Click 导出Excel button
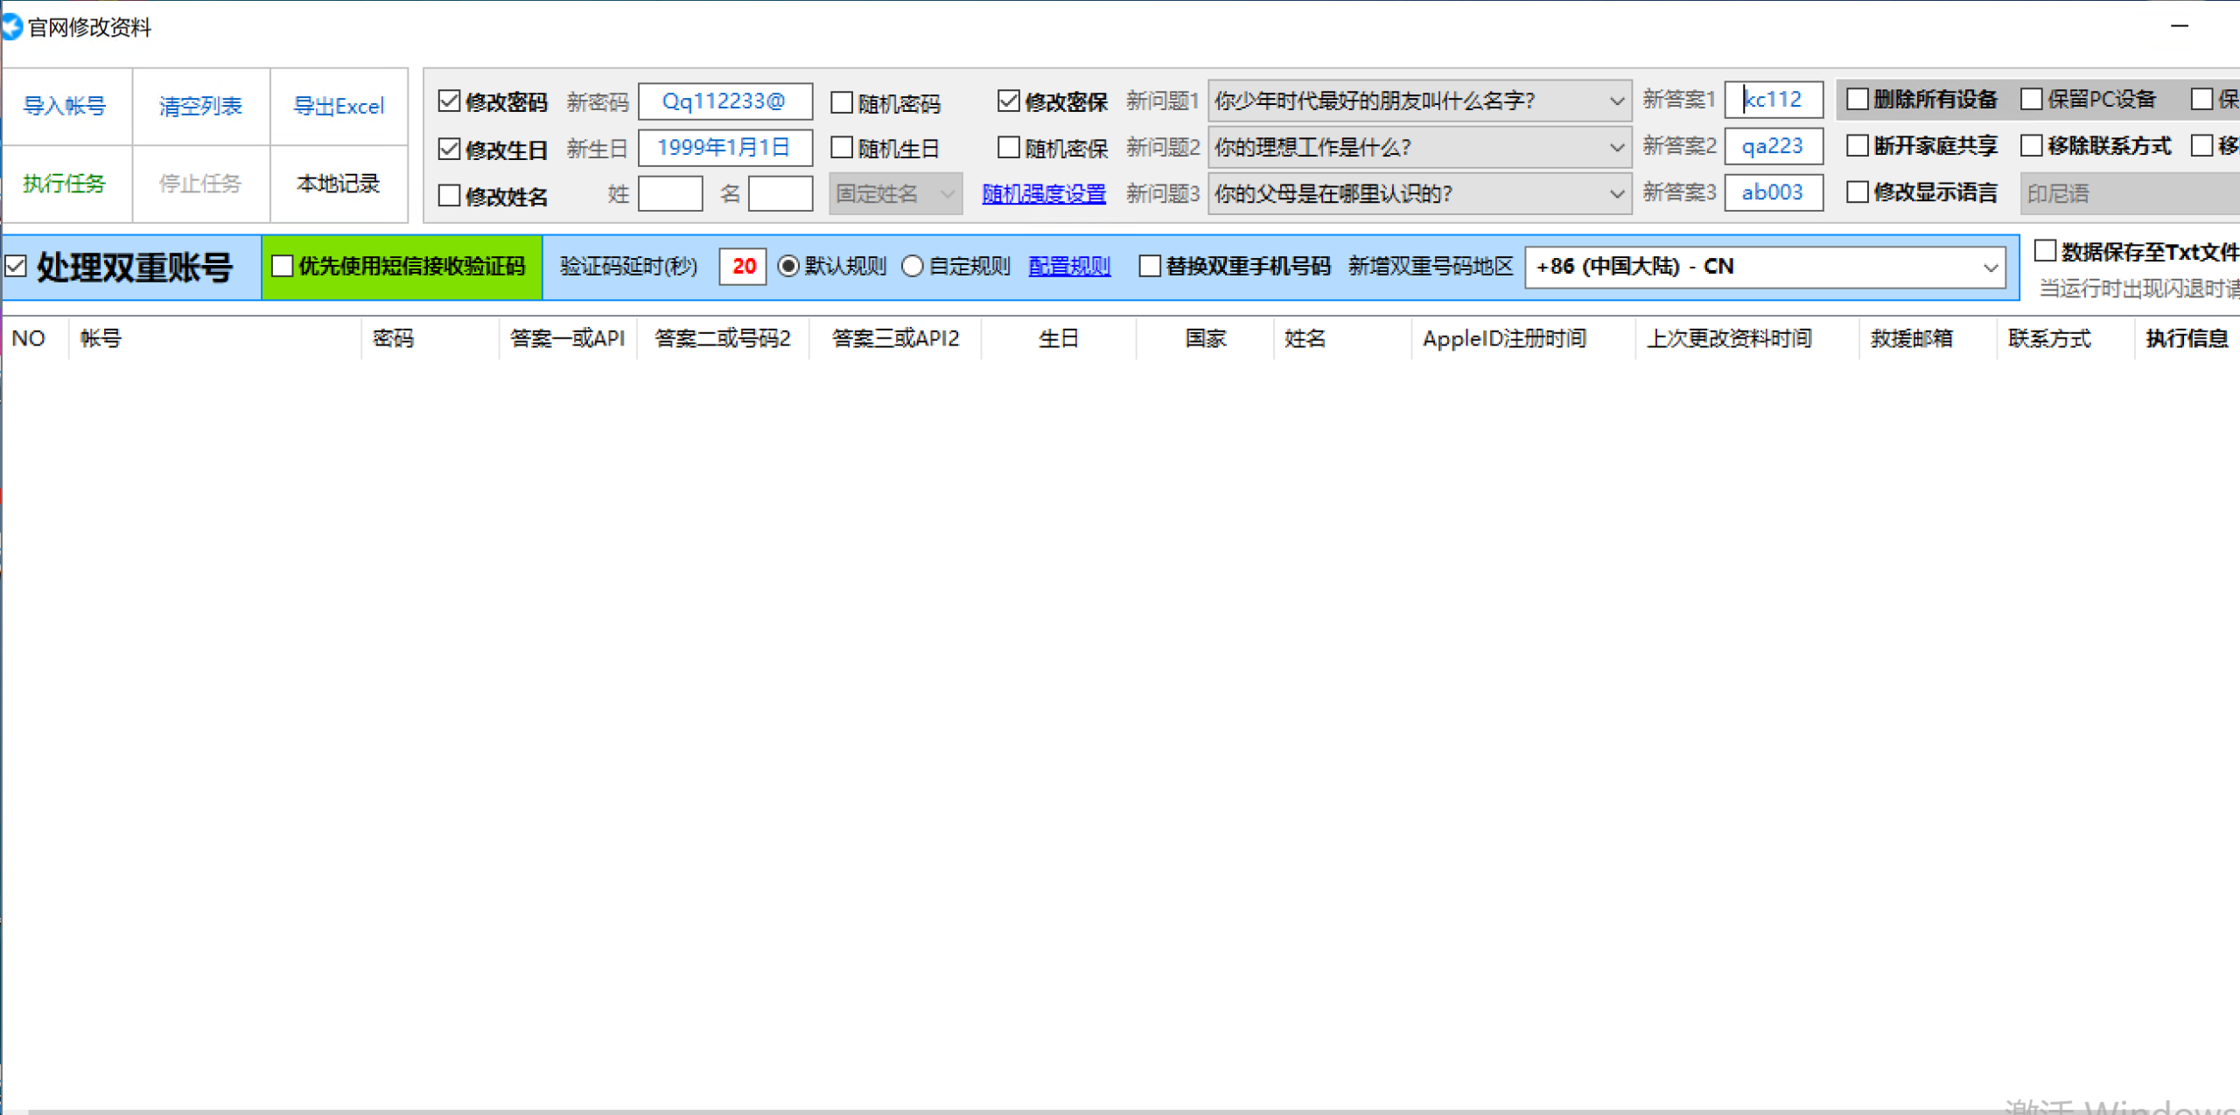Viewport: 2240px width, 1115px height. [339, 107]
